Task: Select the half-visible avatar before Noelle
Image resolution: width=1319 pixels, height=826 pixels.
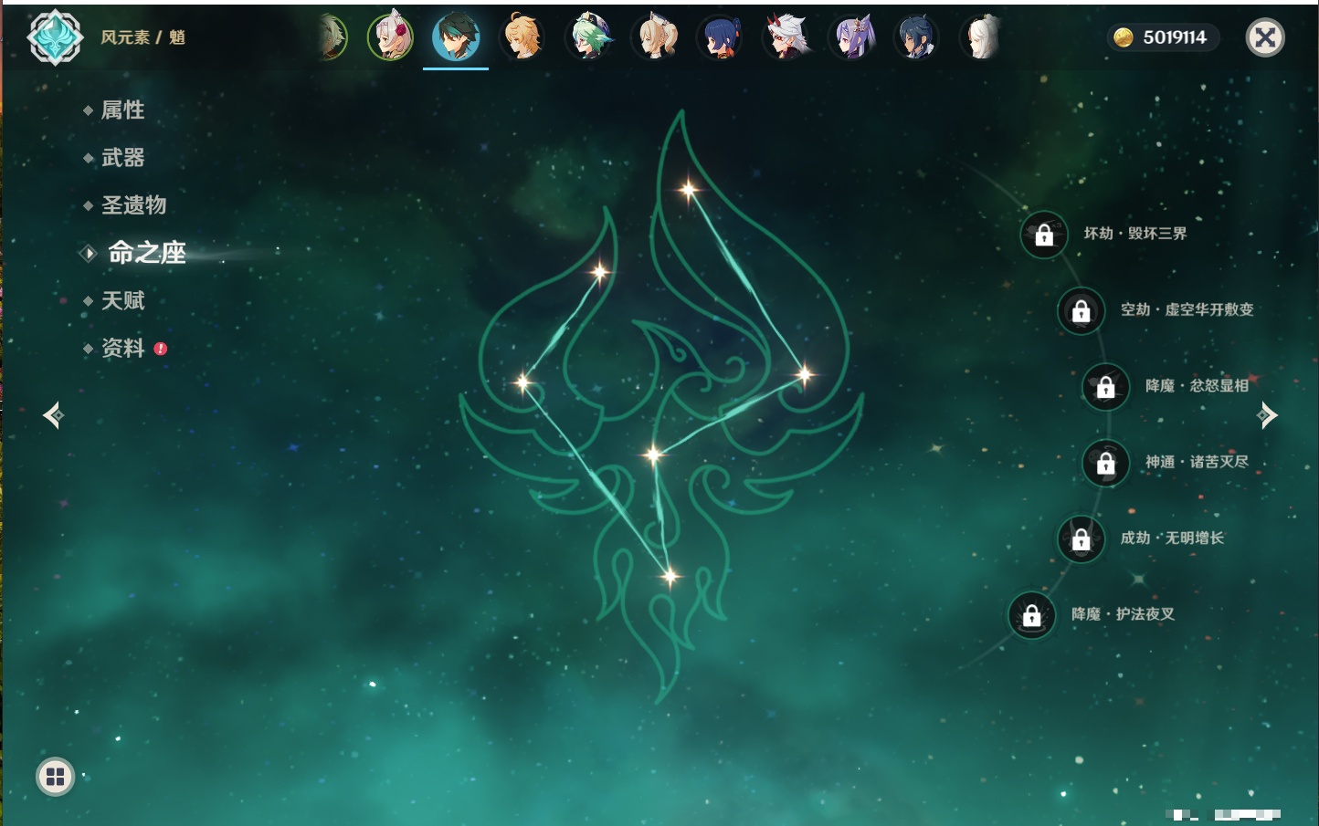Action: [332, 37]
